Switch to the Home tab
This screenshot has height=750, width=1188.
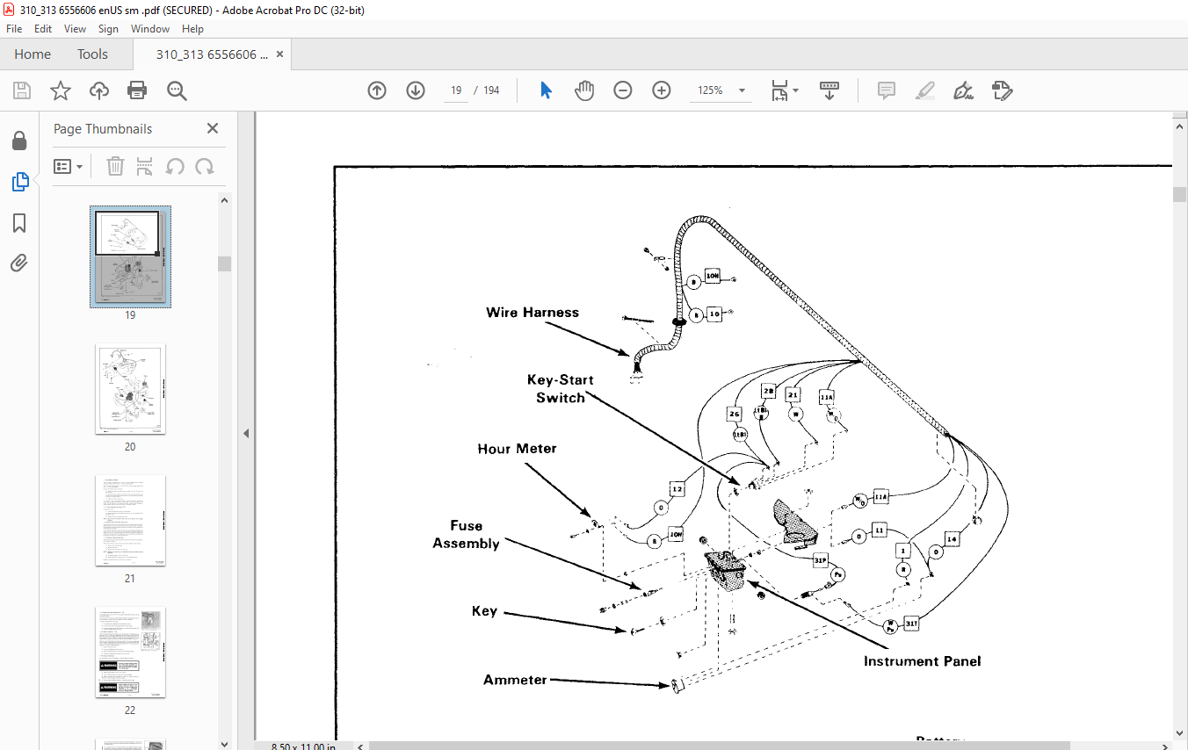pyautogui.click(x=33, y=54)
